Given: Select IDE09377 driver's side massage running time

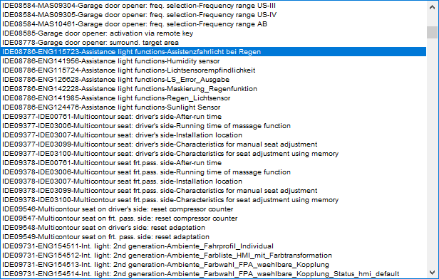Looking at the screenshot, I should [213, 125].
